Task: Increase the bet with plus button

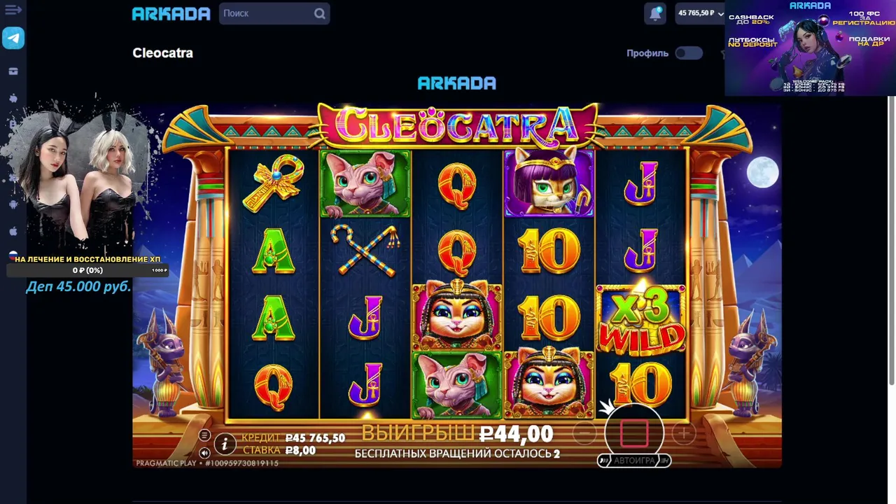Action: [684, 434]
